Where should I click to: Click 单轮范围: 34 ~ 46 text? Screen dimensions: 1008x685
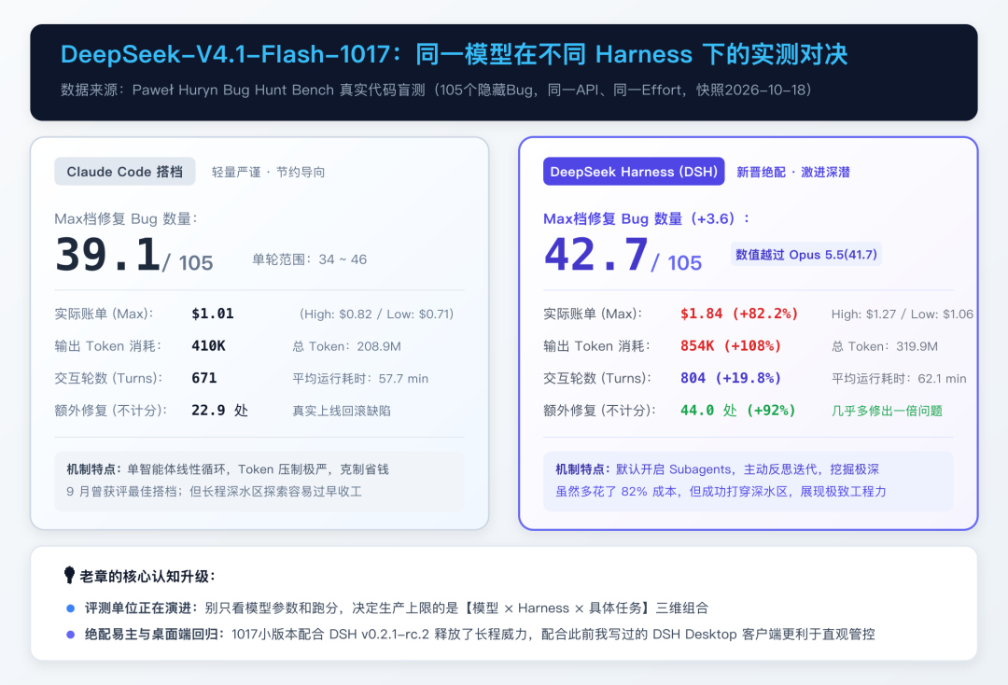point(309,259)
